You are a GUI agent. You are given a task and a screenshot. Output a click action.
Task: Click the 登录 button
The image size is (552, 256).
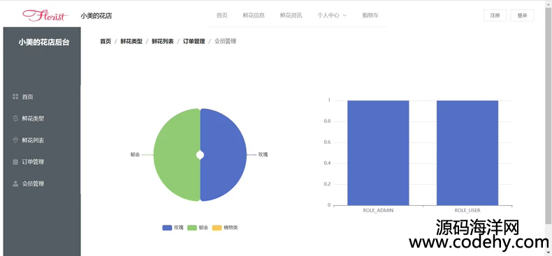tap(522, 15)
